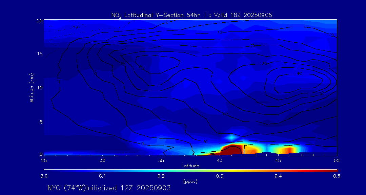Click the "Altitude (km)" axis label
Image resolution: width=366 pixels, height=195 pixels.
pos(32,87)
